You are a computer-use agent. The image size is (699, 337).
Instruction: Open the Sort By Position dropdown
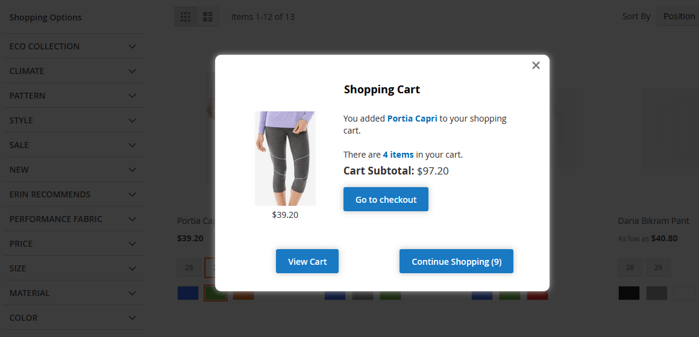pos(679,16)
